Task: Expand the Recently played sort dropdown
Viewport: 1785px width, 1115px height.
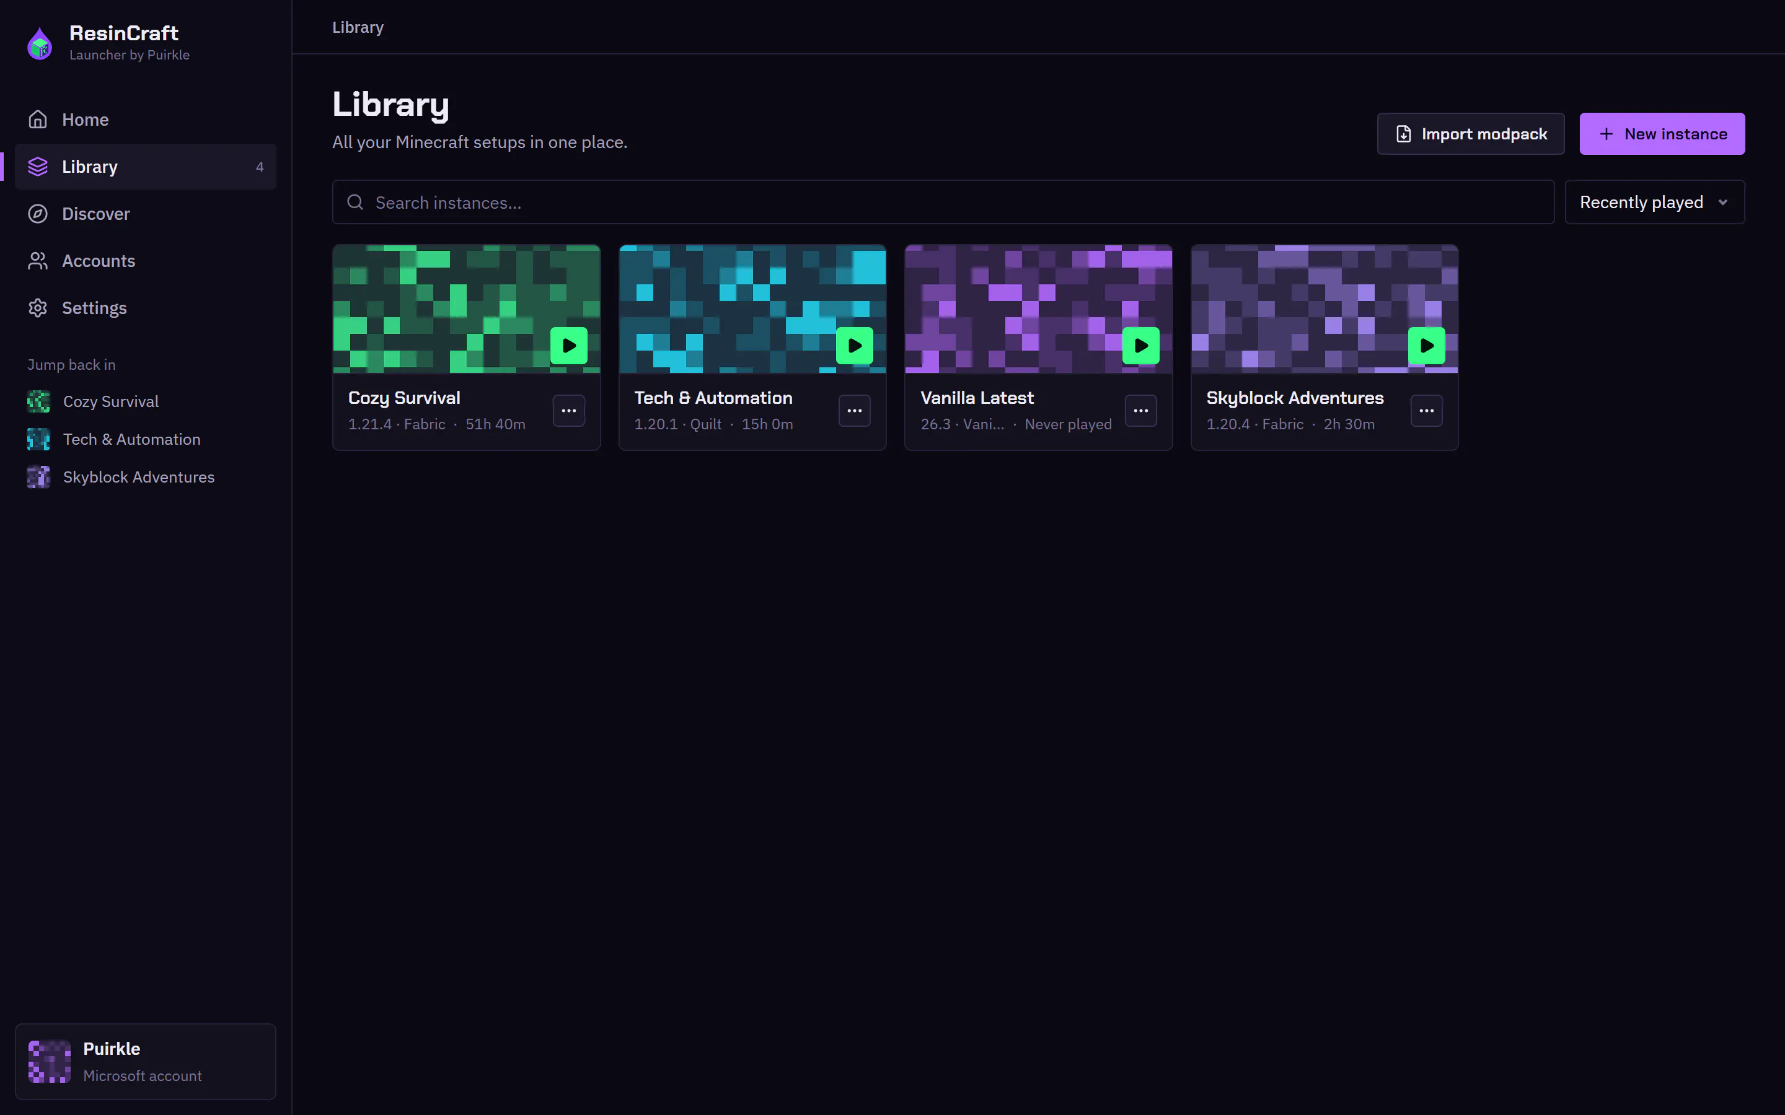Action: click(1654, 202)
